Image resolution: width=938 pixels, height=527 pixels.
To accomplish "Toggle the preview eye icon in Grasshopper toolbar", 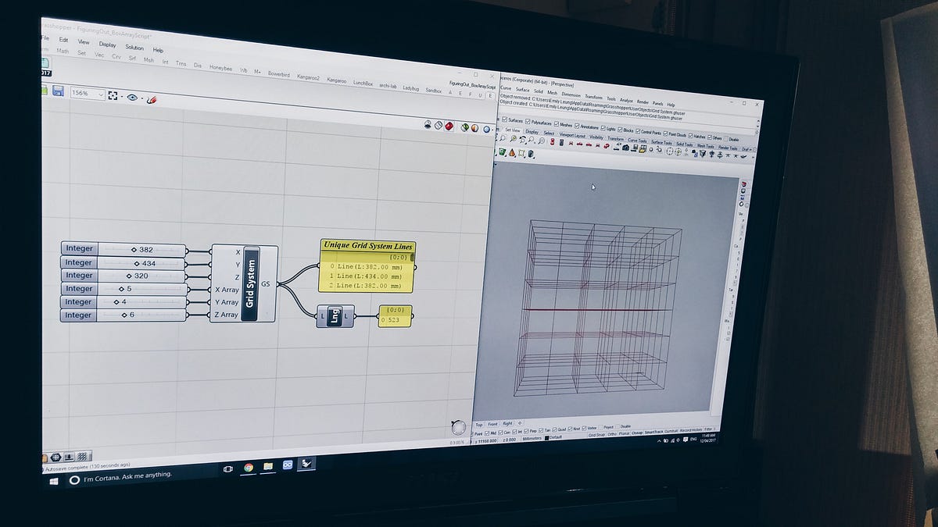I will coord(131,96).
